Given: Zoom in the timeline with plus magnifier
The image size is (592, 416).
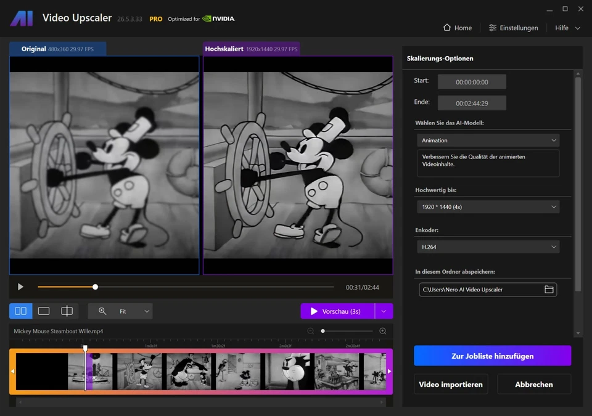Looking at the screenshot, I should pos(383,331).
